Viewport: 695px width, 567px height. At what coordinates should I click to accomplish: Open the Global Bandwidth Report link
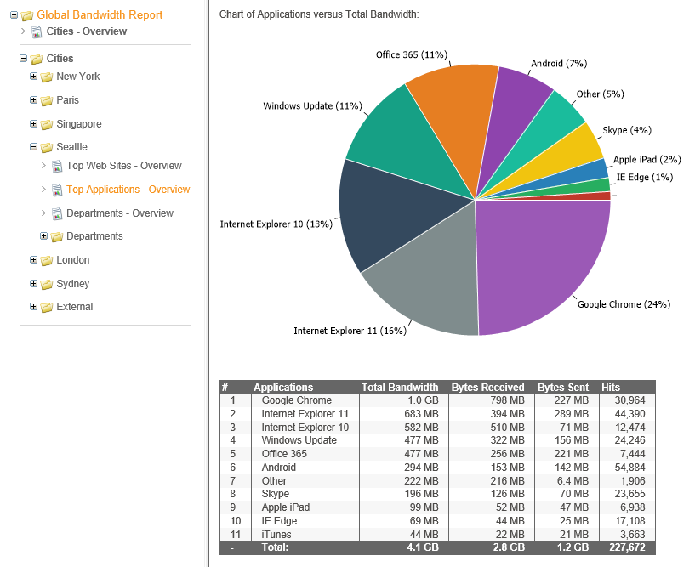click(x=100, y=15)
